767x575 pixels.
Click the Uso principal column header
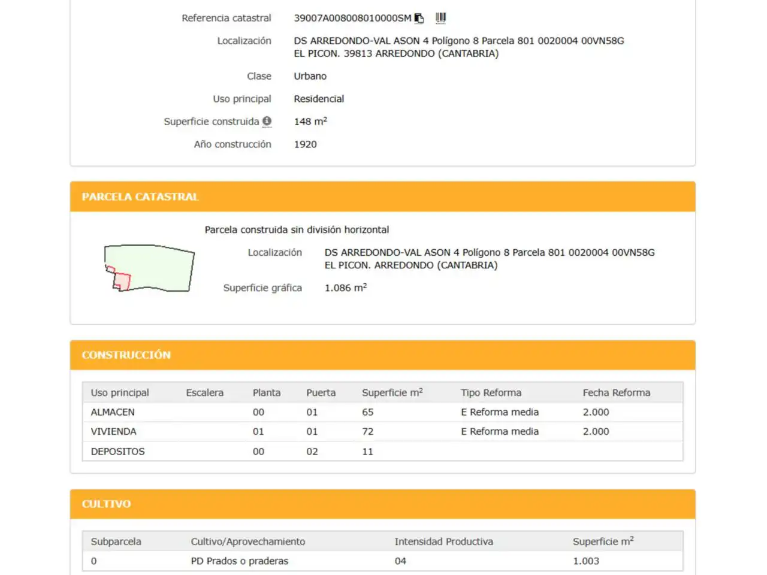120,393
